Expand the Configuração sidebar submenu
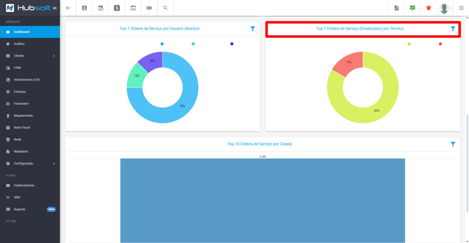Image resolution: width=469 pixels, height=243 pixels. click(x=54, y=164)
